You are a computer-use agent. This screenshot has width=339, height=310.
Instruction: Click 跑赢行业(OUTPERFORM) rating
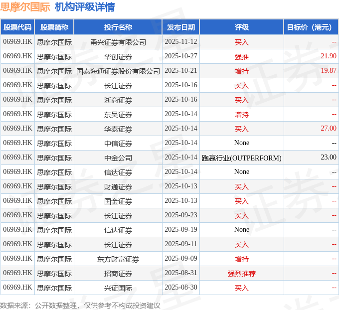tap(242, 158)
